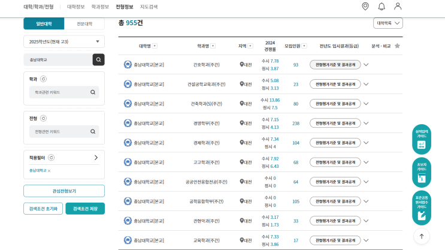
Task: Reset the 적용필터 refresh icon
Action: point(51,158)
